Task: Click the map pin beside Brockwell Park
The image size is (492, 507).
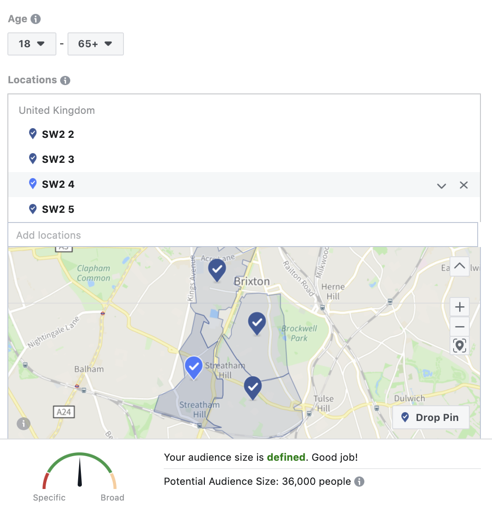Action: [257, 323]
